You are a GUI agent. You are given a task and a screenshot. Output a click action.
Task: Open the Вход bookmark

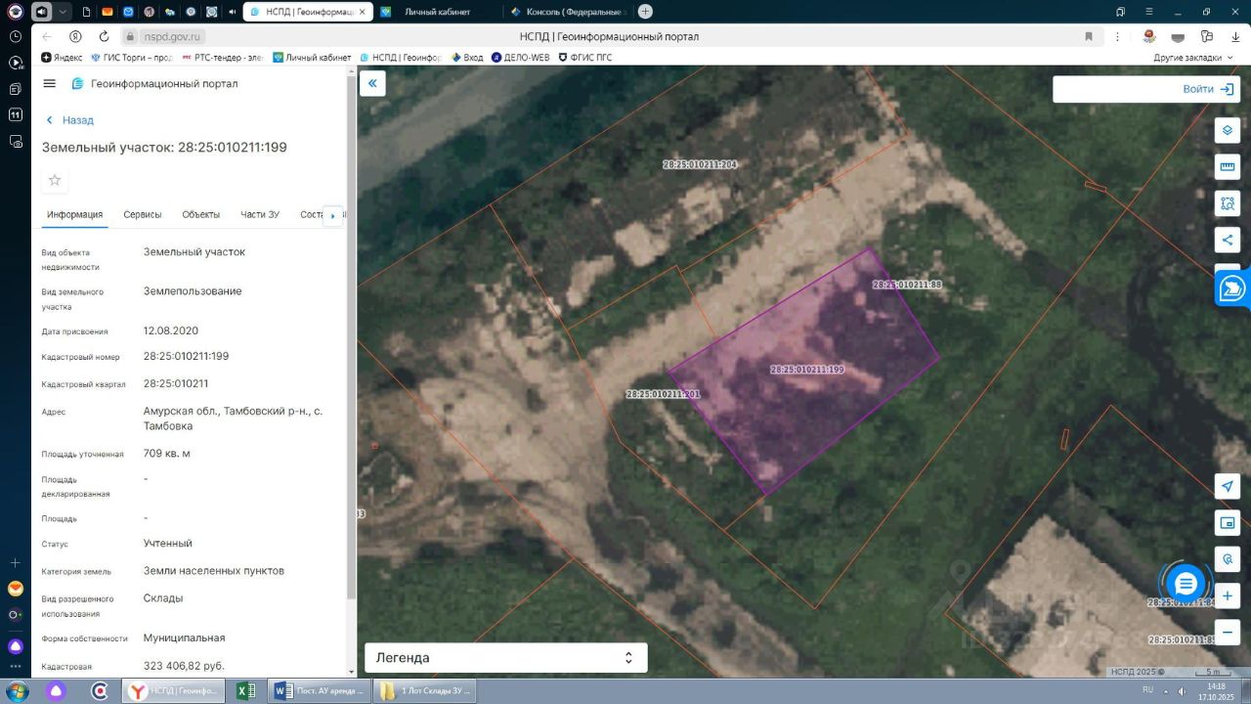click(x=467, y=58)
